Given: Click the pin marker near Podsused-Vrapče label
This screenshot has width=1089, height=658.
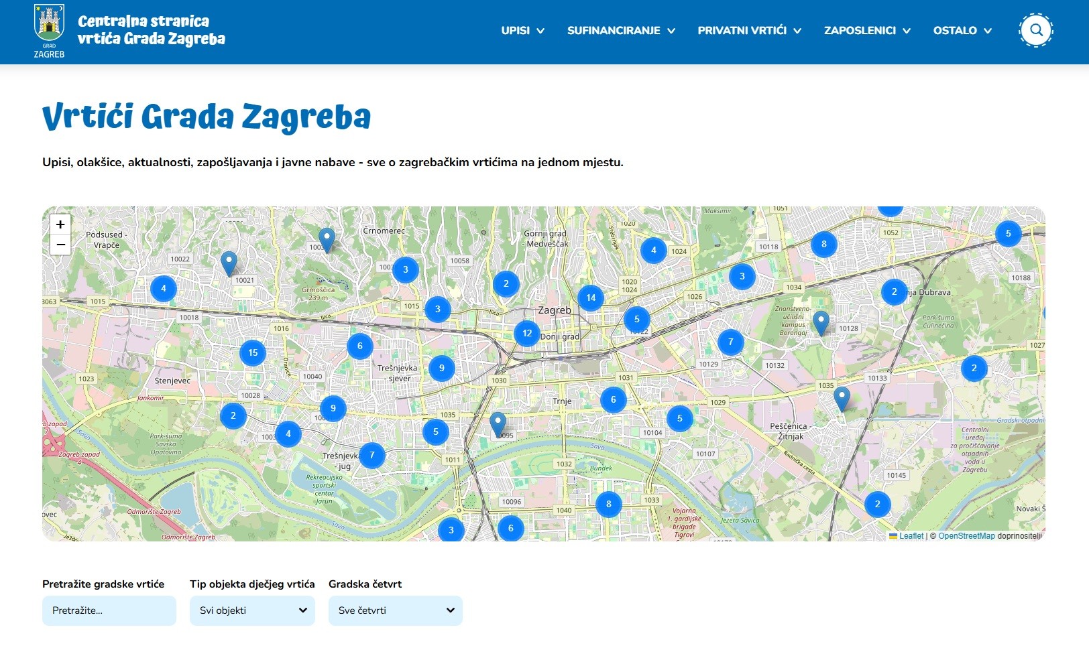Looking at the screenshot, I should (229, 262).
